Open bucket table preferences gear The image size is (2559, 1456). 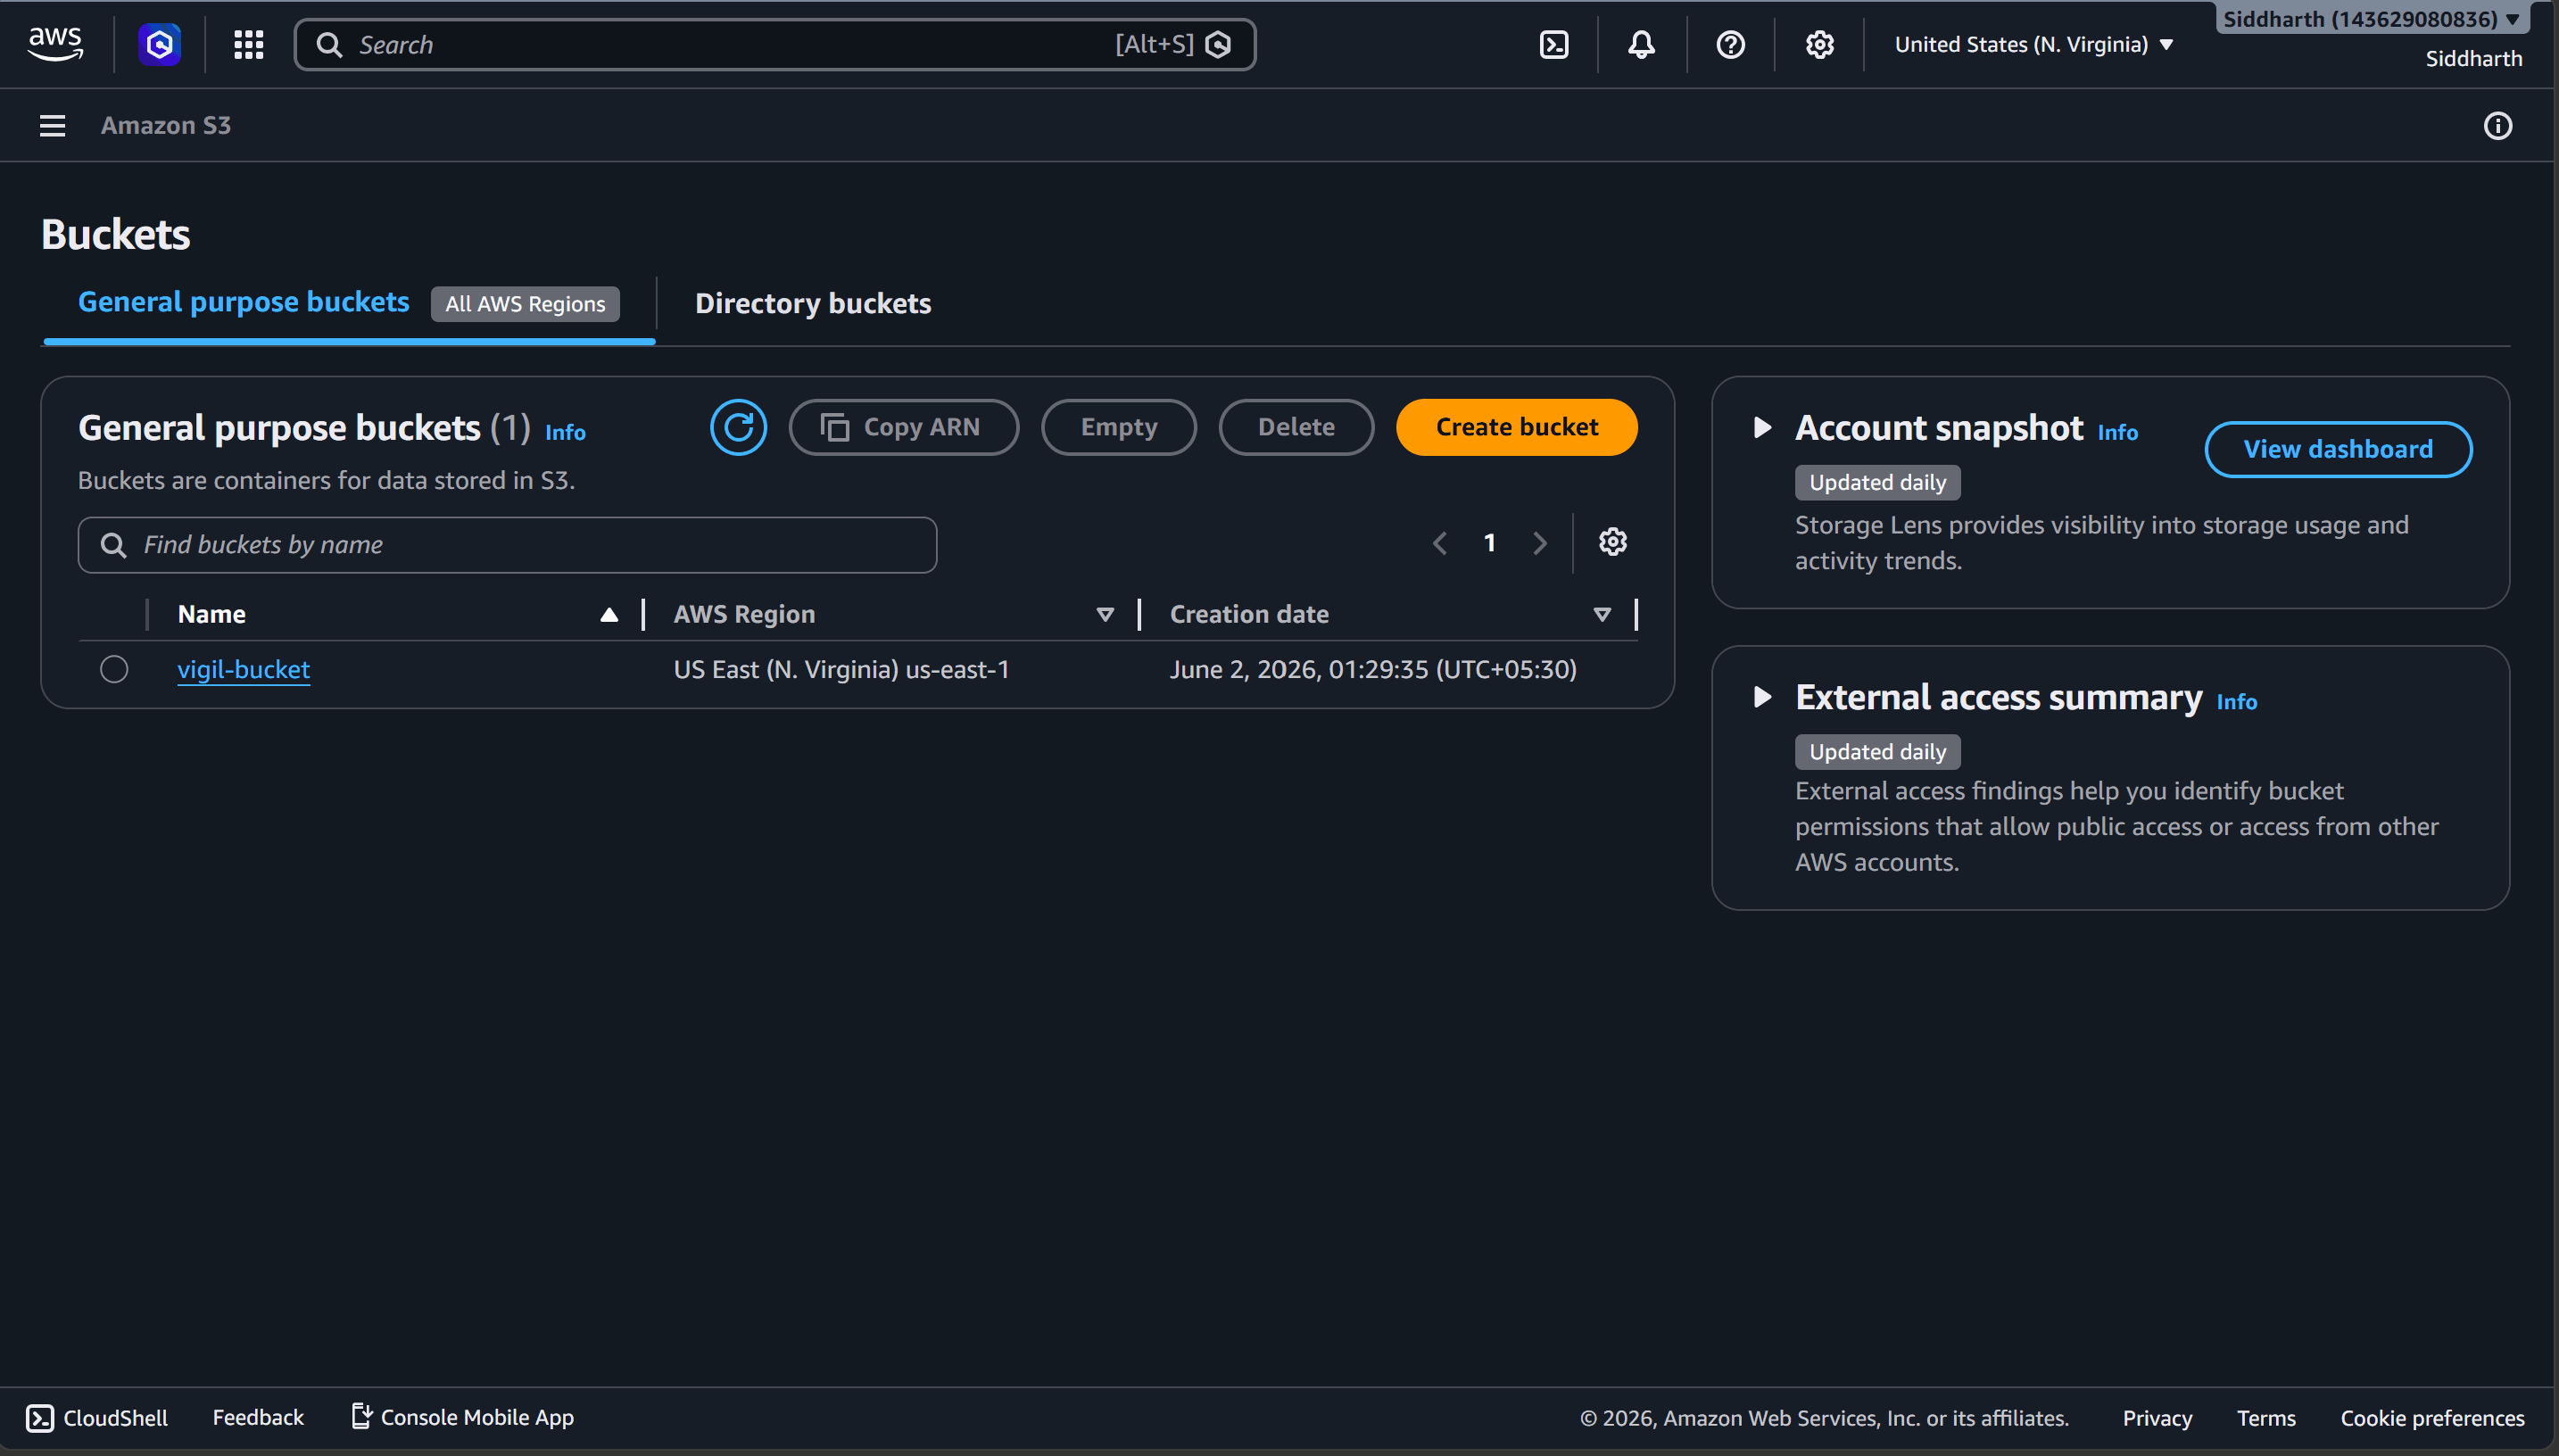tap(1612, 542)
